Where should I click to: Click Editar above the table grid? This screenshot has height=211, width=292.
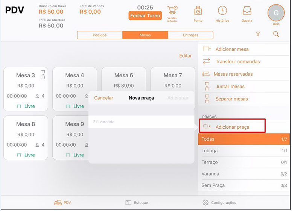coord(185,56)
